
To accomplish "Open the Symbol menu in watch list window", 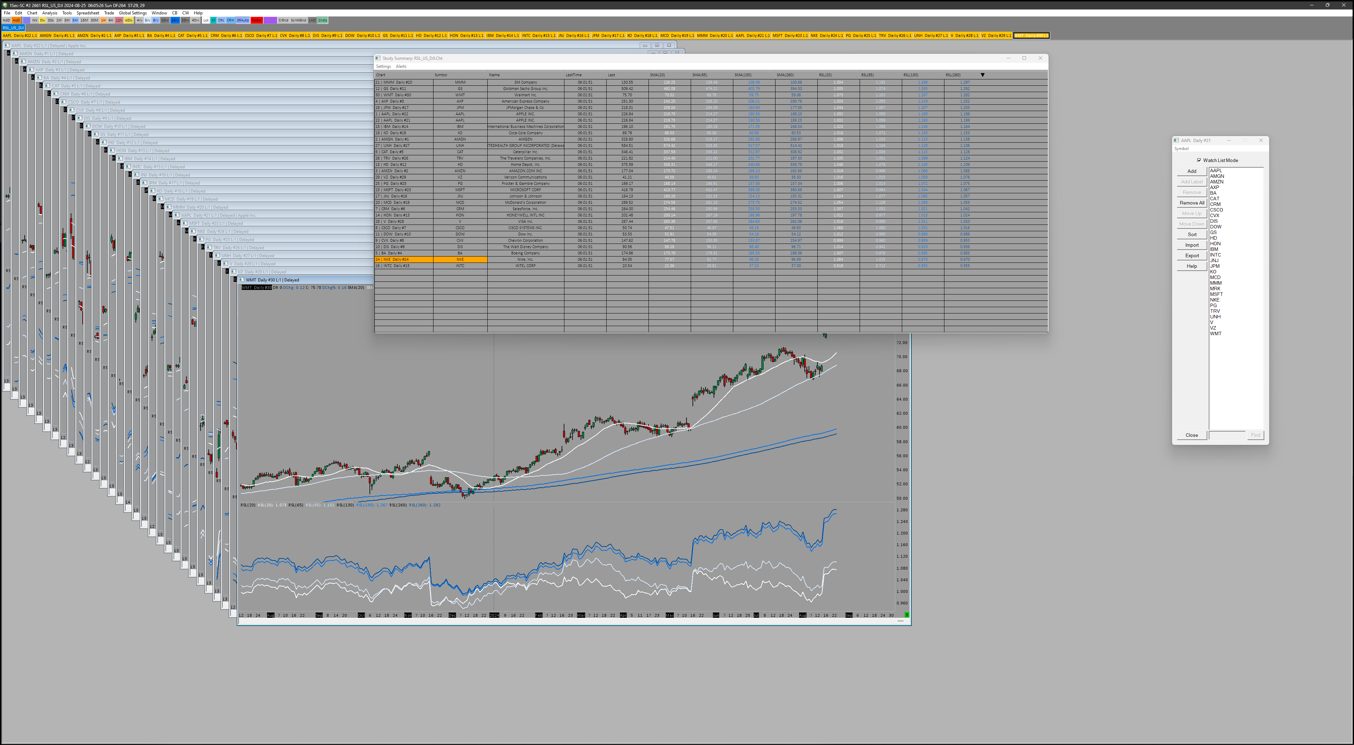I will click(x=1181, y=149).
